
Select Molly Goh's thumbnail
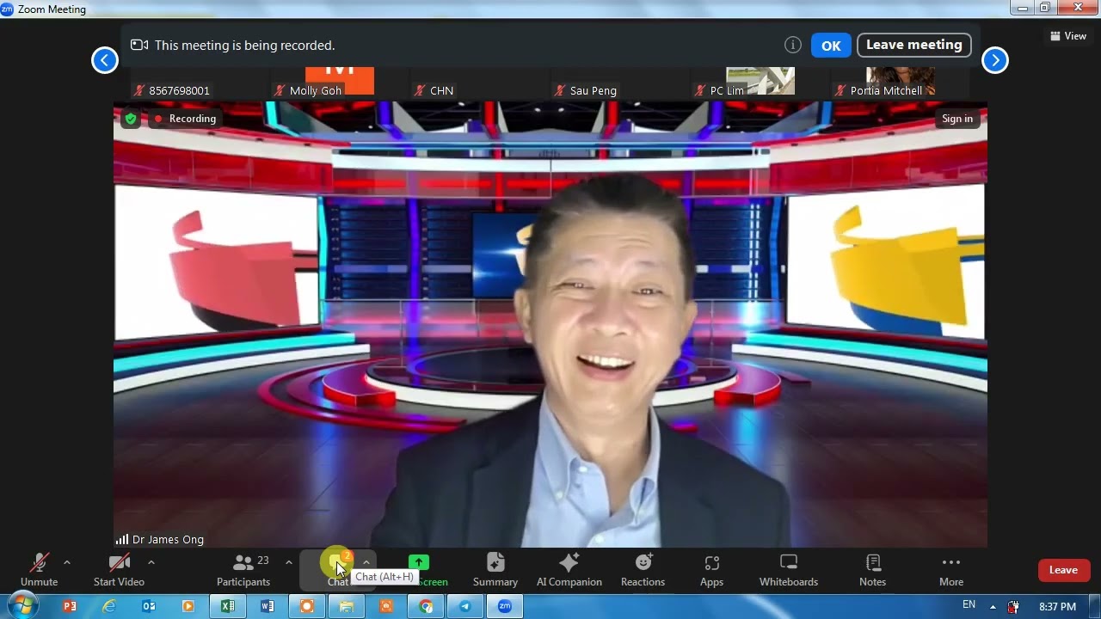[x=341, y=83]
